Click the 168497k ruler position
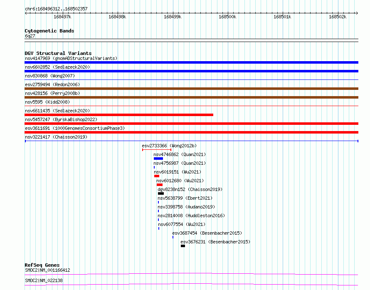Image resolution: width=370 pixels, height=290 pixels. coord(62,17)
